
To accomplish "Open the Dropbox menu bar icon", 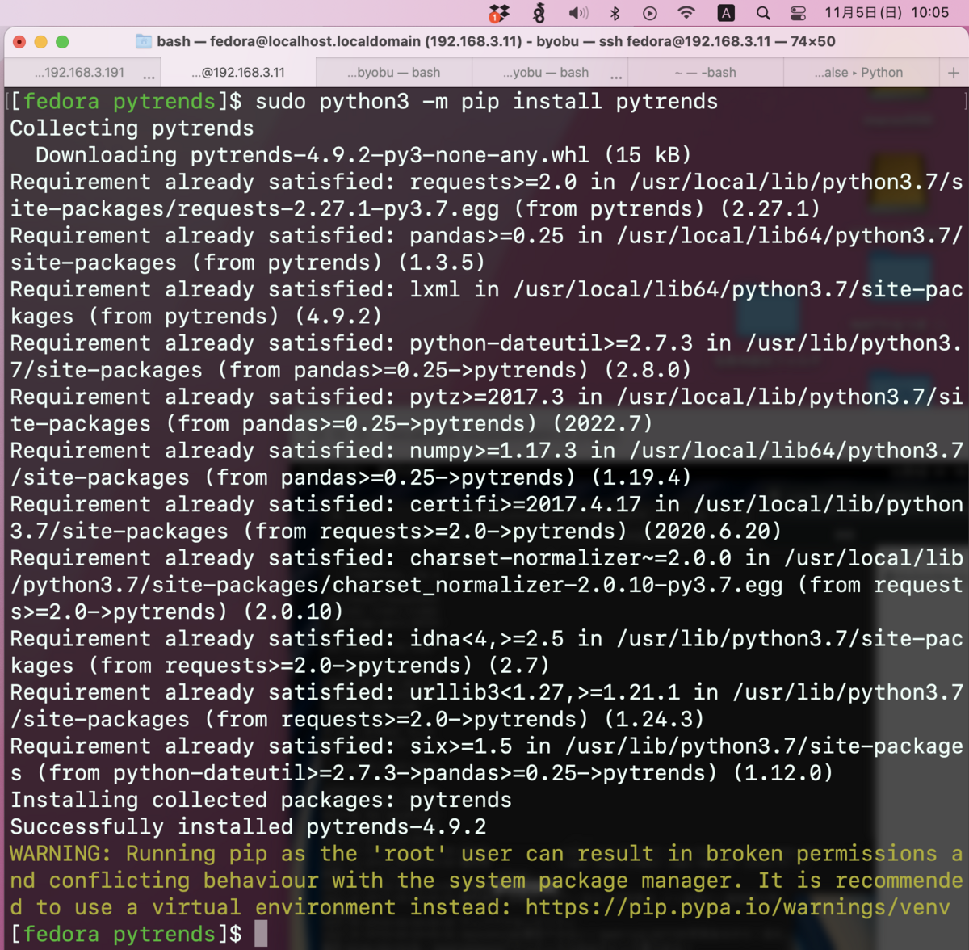I will pyautogui.click(x=501, y=13).
